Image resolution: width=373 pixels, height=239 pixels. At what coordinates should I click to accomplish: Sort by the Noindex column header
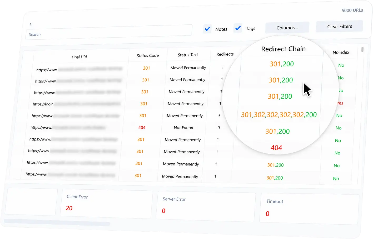[x=341, y=52]
